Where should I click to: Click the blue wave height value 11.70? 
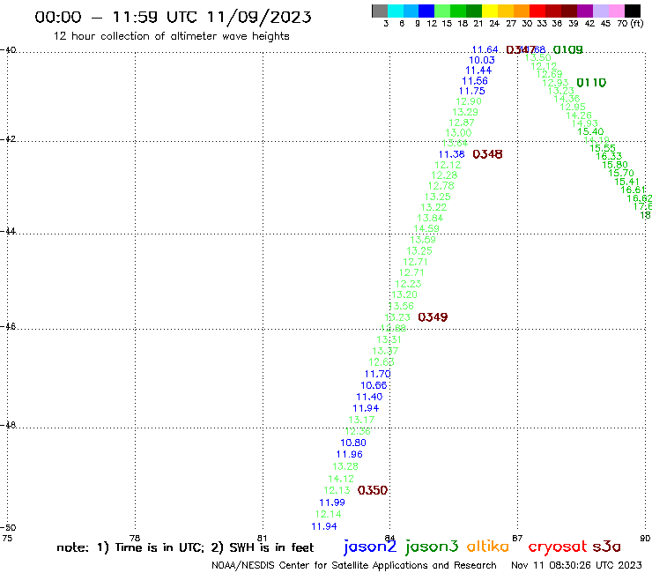click(378, 374)
